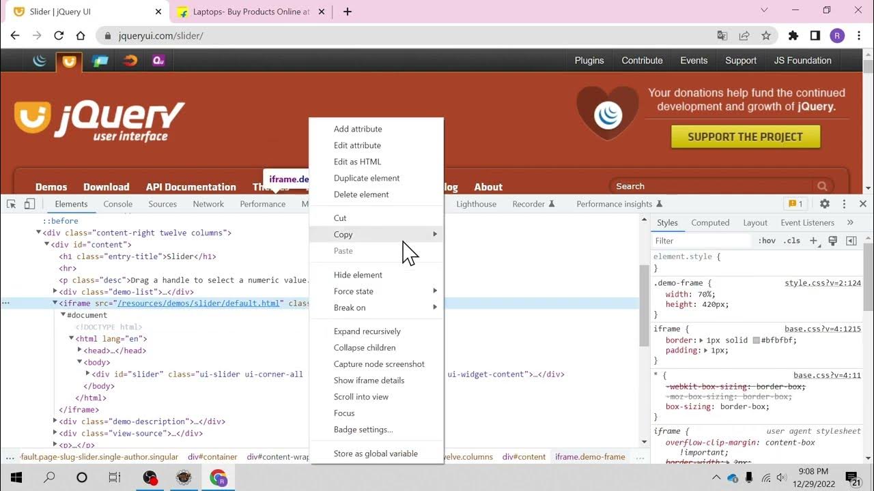Click the translate page icon in address bar
Screen dimensions: 874x491
(722, 35)
